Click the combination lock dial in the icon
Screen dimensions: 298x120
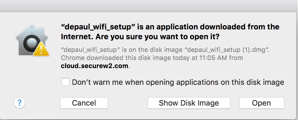pos(31,43)
